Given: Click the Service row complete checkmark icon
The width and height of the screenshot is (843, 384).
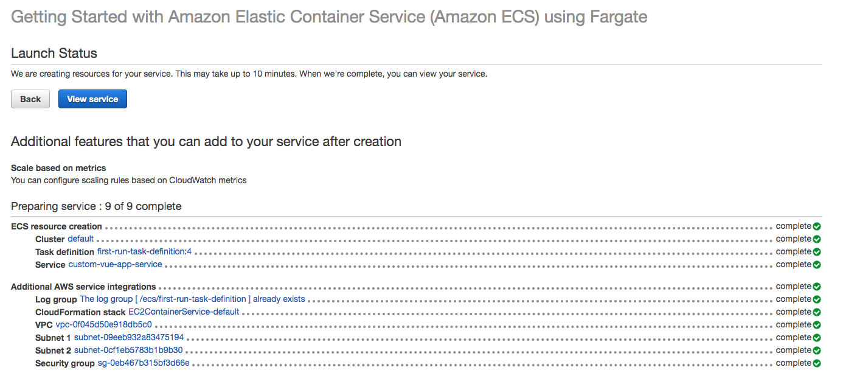Looking at the screenshot, I should point(817,265).
